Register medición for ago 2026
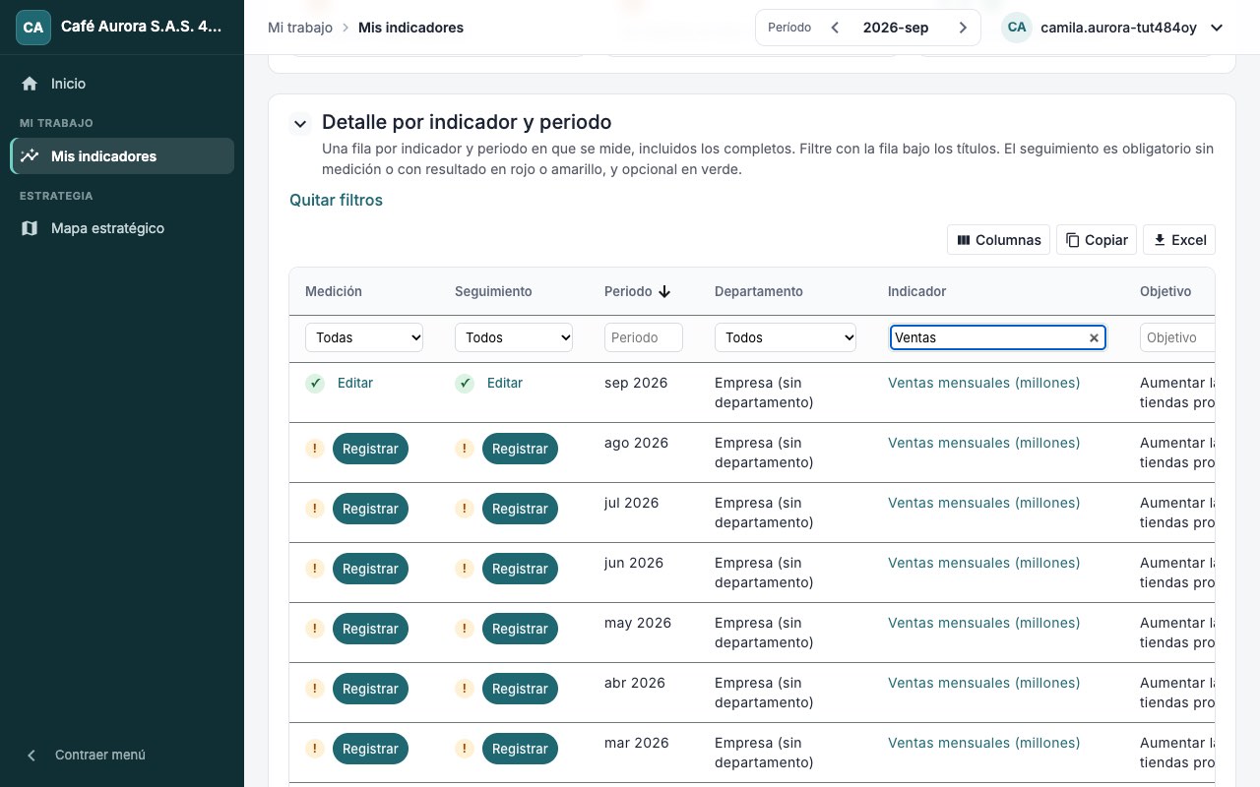Viewport: 1260px width, 787px height. (370, 449)
